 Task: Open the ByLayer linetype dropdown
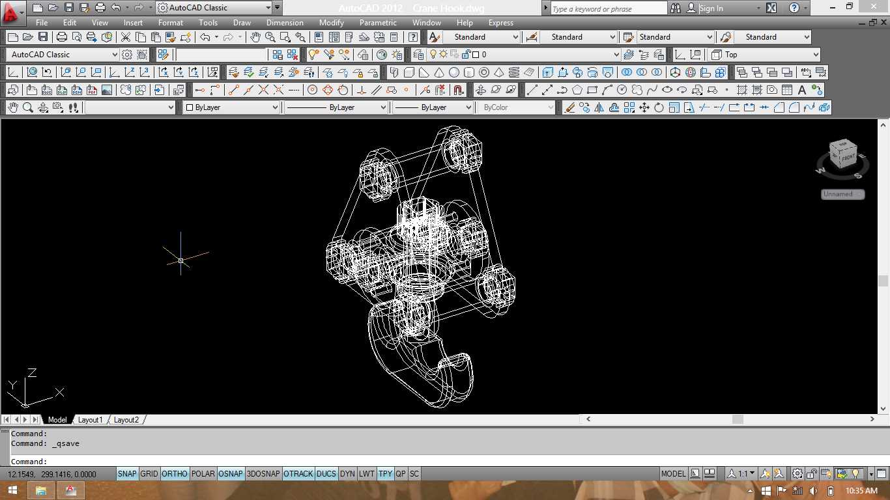(336, 107)
